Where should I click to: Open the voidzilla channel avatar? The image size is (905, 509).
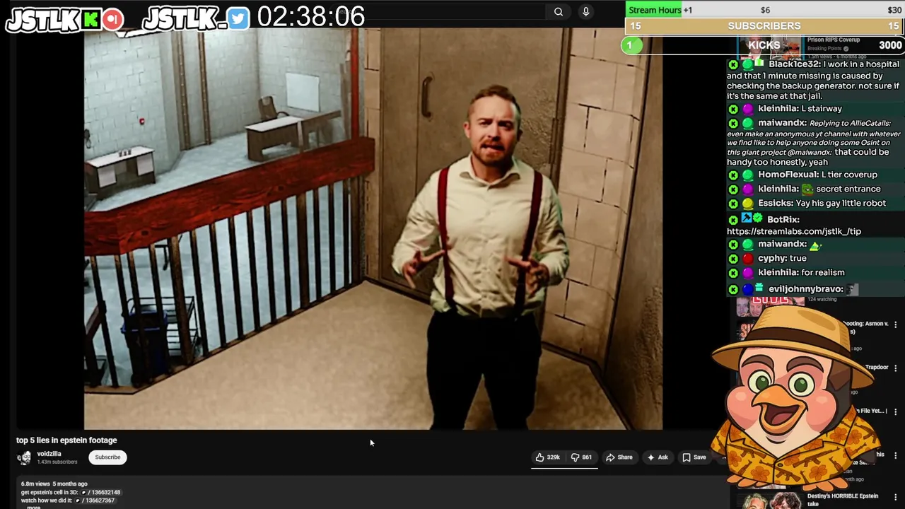tap(25, 457)
